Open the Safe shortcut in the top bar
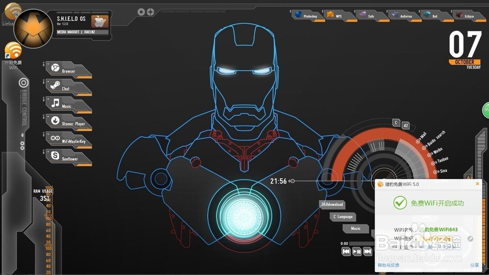The image size is (489, 275). [373, 16]
